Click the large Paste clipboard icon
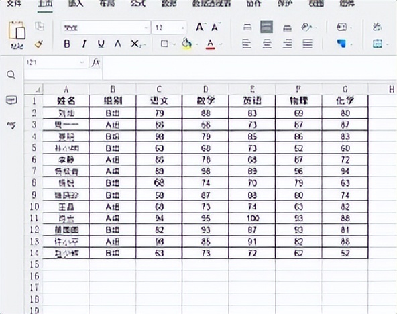The width and height of the screenshot is (397, 314). pos(17,30)
